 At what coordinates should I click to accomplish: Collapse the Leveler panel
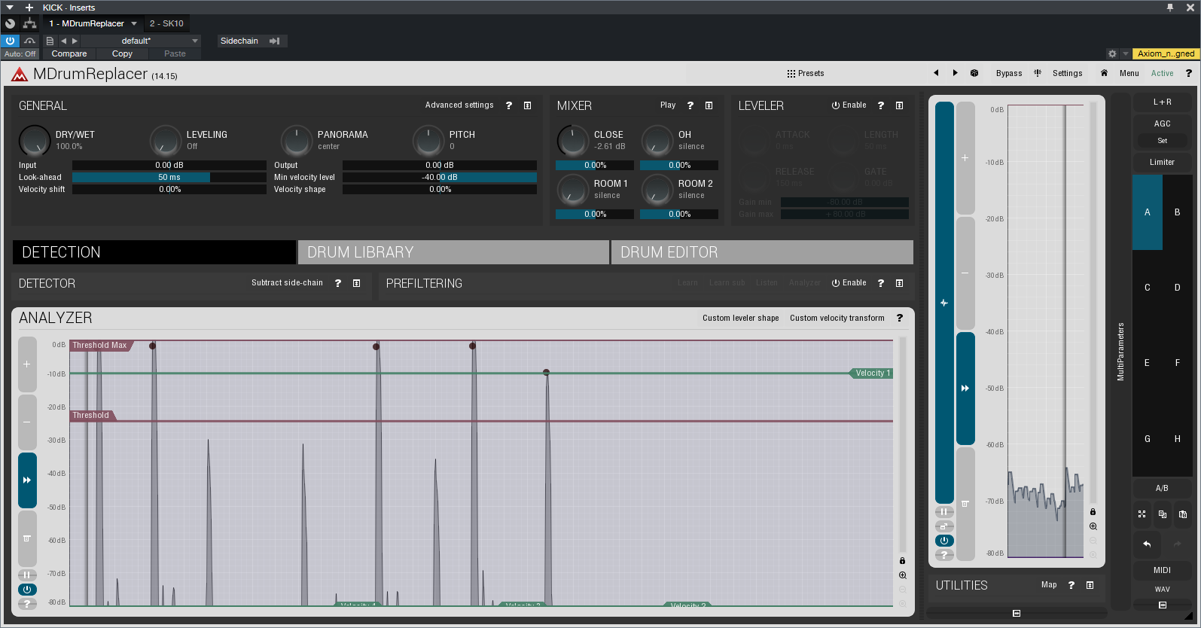pos(900,105)
